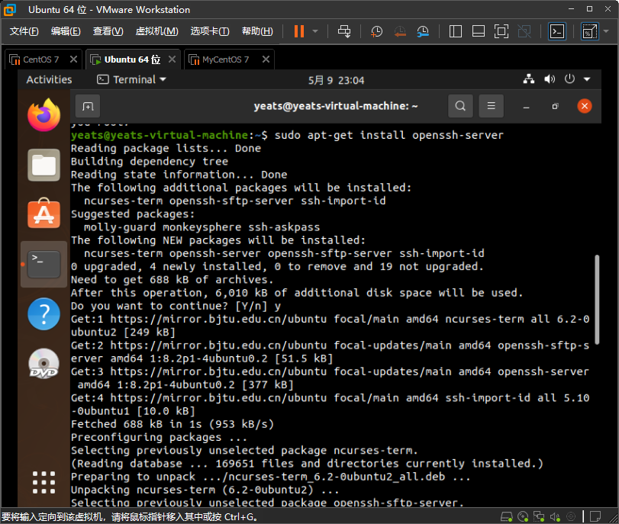Enter full screen mode

tap(501, 31)
